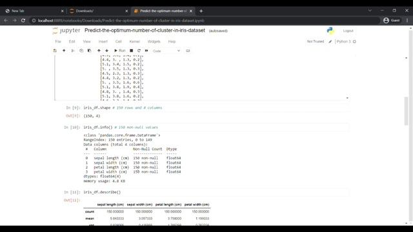This screenshot has height=232, width=413.
Task: Insert a cell below with plus icon
Action: pyautogui.click(x=64, y=50)
